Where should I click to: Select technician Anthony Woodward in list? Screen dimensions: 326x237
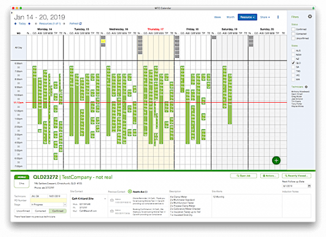click(300, 91)
